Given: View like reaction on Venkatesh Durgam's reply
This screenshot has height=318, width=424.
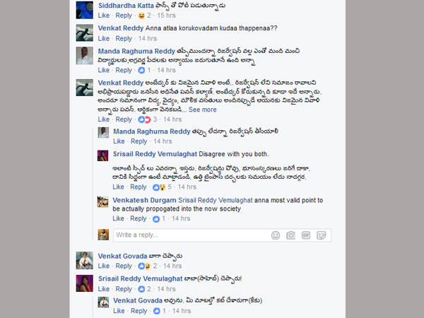Looking at the screenshot, I should point(159,219).
